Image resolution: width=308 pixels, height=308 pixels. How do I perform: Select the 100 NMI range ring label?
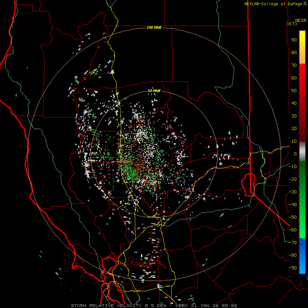pyautogui.click(x=154, y=27)
